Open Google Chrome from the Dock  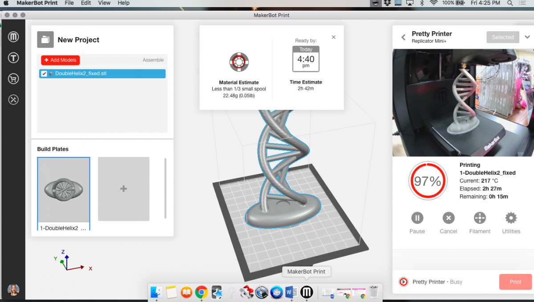[202, 292]
